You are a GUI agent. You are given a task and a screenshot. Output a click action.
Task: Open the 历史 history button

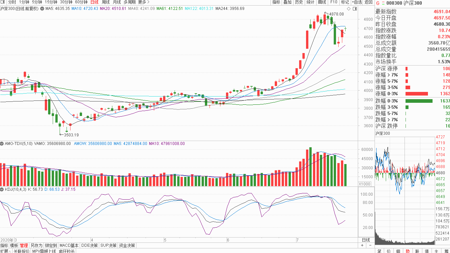click(299, 2)
